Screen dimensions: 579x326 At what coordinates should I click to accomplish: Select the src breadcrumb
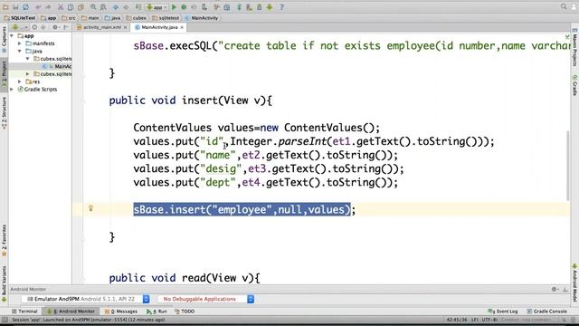[69, 18]
